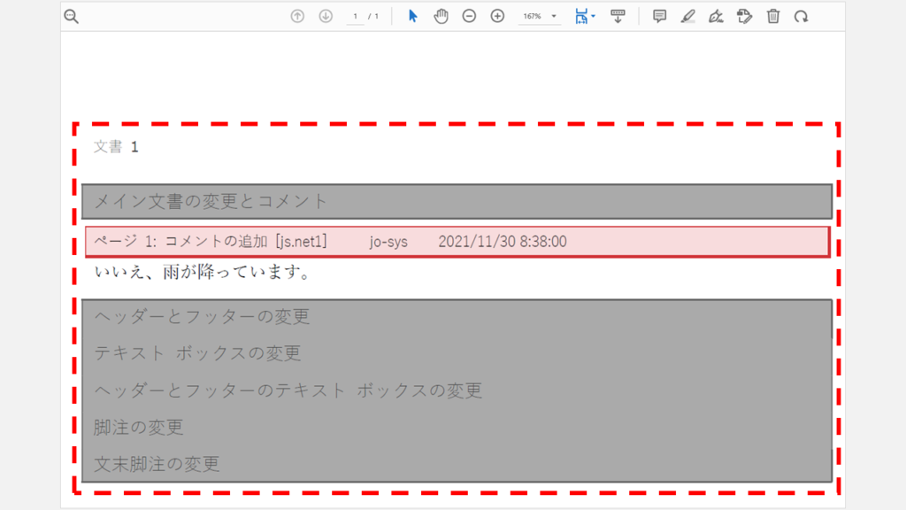Click the comment text 'いいえ、雨が降っています。'

[x=203, y=271]
